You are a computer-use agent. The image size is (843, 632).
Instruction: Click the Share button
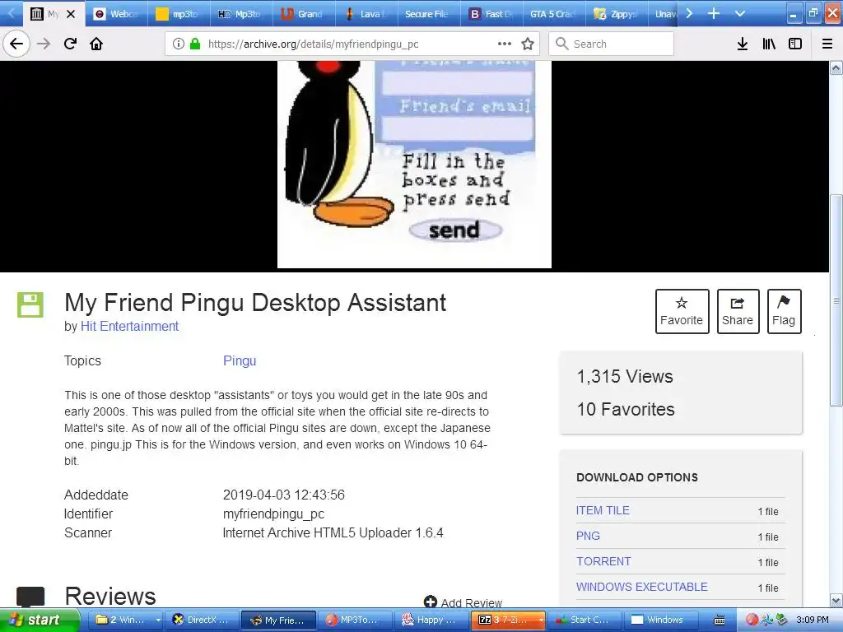[738, 311]
